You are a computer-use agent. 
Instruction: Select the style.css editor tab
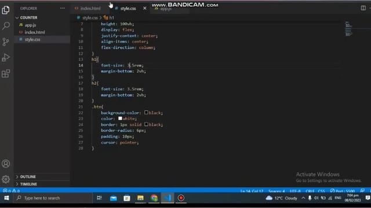point(128,9)
